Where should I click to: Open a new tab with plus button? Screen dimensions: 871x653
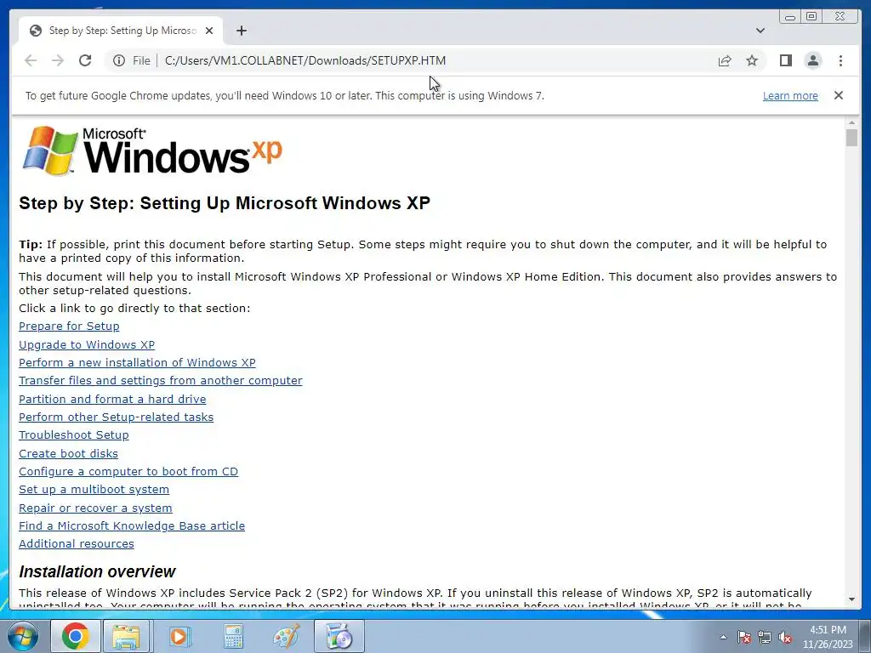[x=241, y=31]
